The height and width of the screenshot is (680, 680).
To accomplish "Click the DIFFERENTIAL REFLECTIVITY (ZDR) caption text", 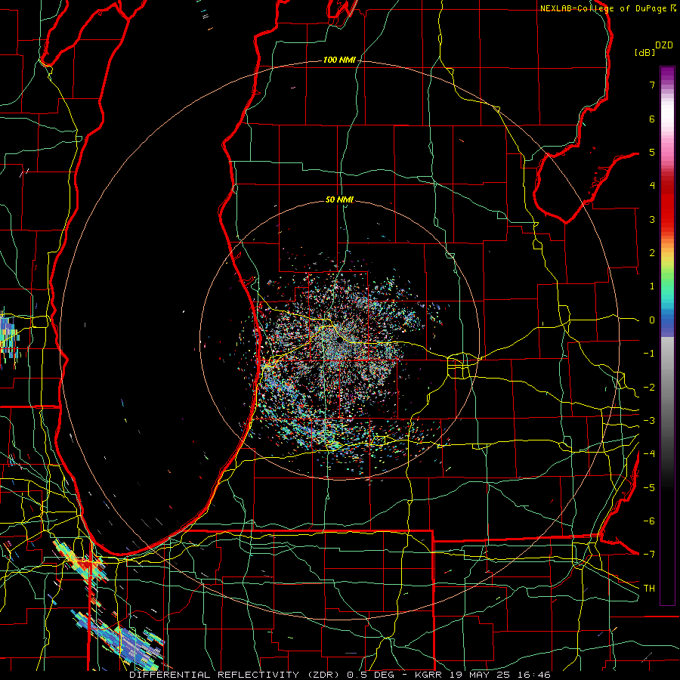I will (236, 675).
